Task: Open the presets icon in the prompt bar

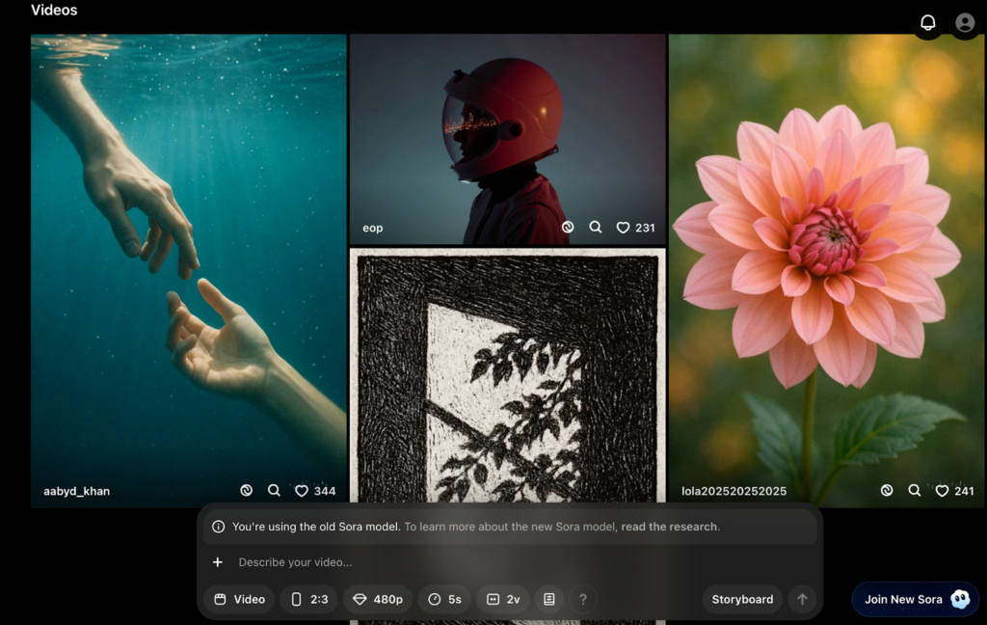Action: (548, 599)
